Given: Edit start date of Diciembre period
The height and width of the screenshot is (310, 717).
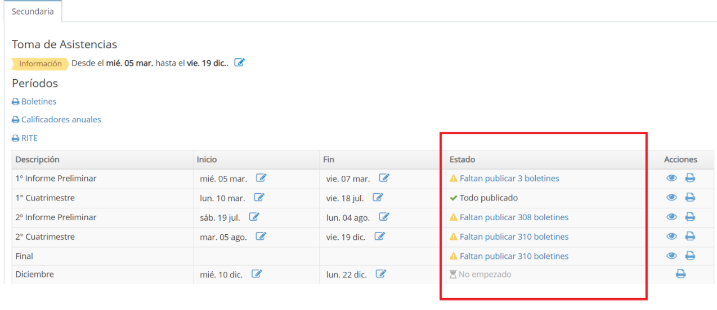Looking at the screenshot, I should coord(256,274).
